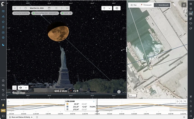Select the Primary pin tab
This screenshot has height=119, width=194.
[x=146, y=5]
